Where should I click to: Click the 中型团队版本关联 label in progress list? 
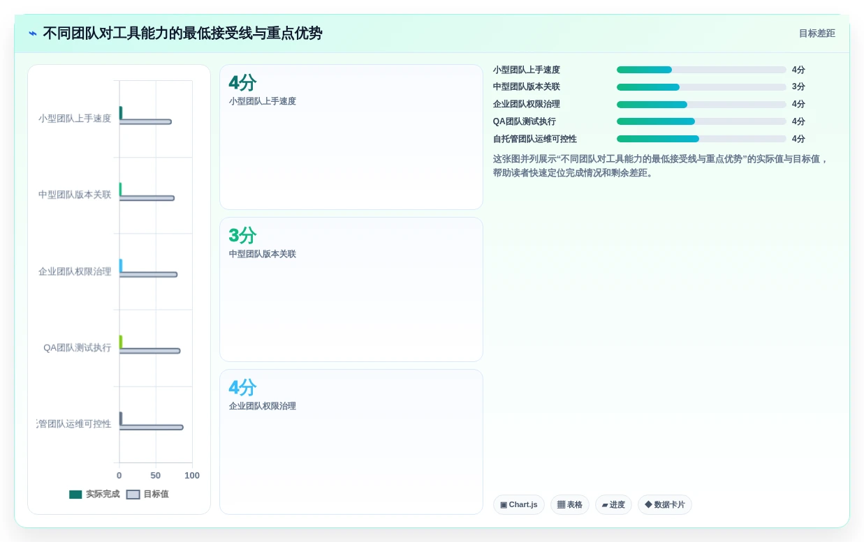point(527,87)
